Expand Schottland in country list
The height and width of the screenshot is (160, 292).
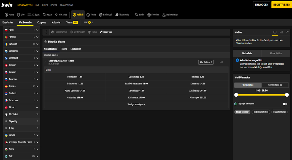[x=37, y=58]
